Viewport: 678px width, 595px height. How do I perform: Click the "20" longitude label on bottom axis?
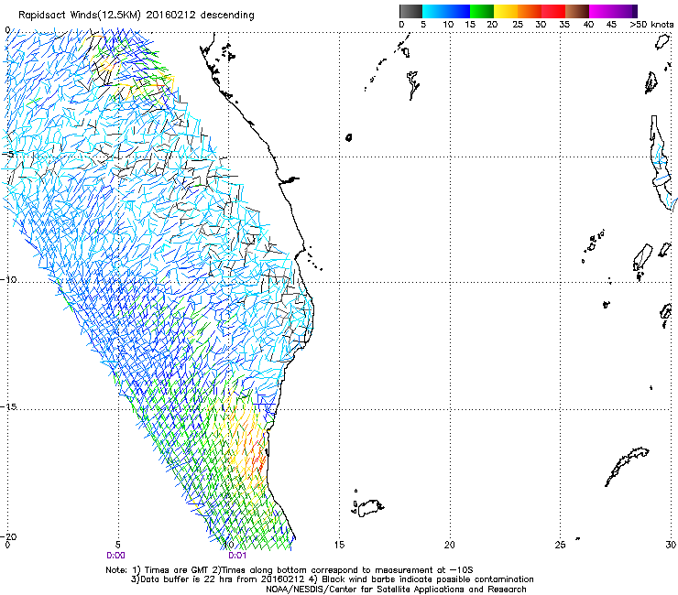click(450, 545)
